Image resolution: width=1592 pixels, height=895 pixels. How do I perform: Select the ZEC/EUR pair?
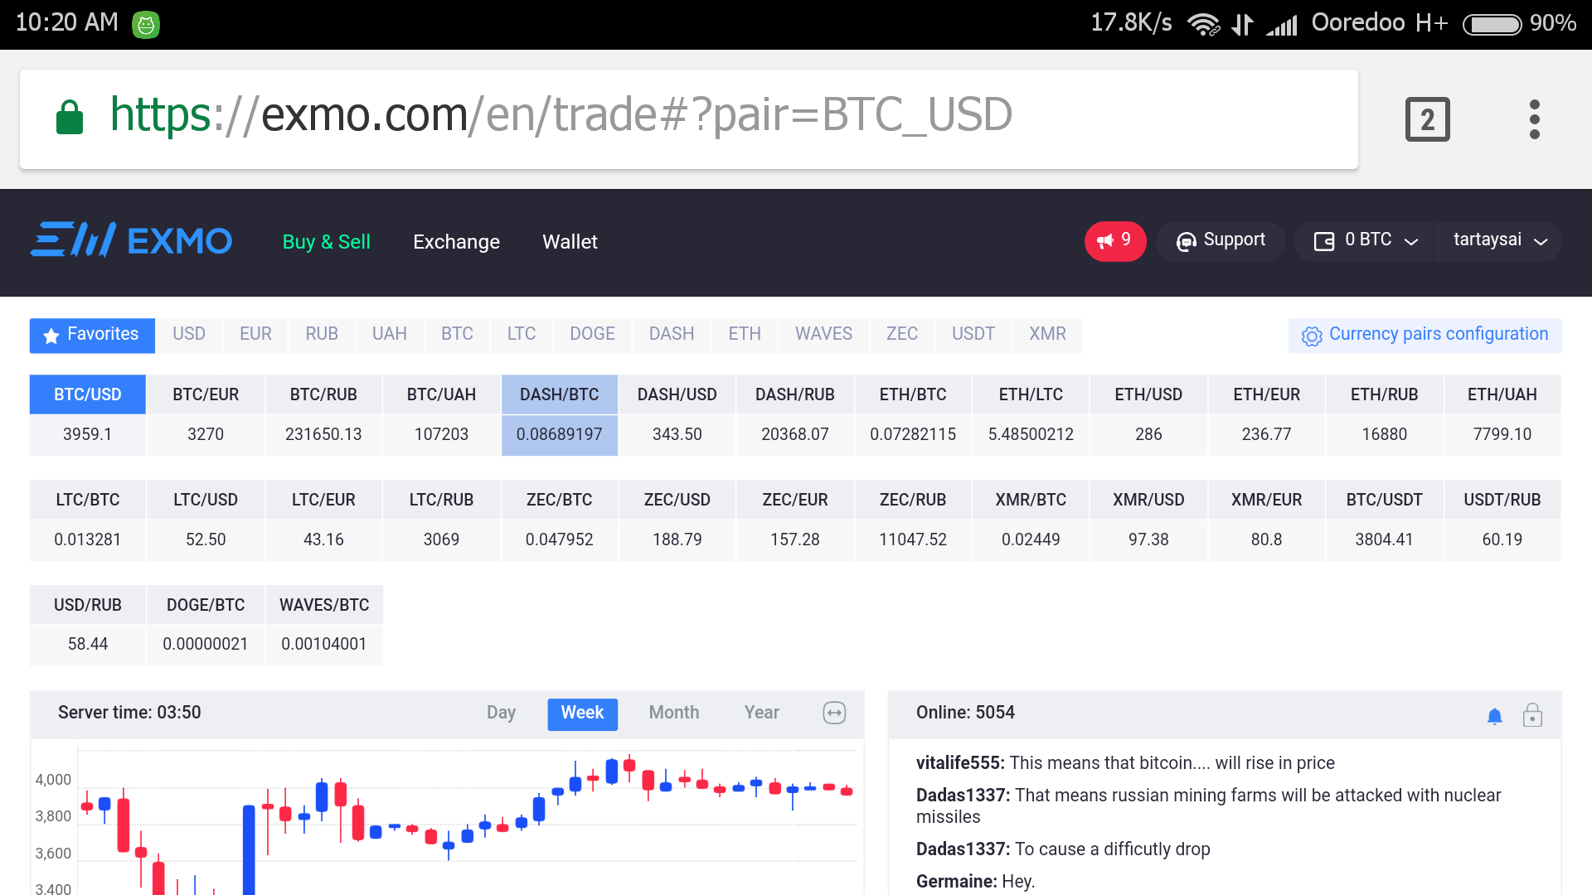[795, 520]
